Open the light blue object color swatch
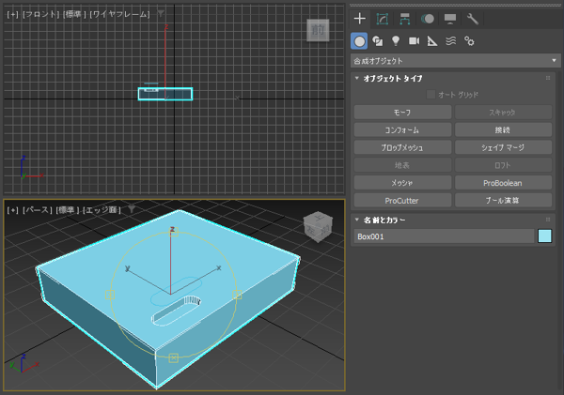 point(544,236)
